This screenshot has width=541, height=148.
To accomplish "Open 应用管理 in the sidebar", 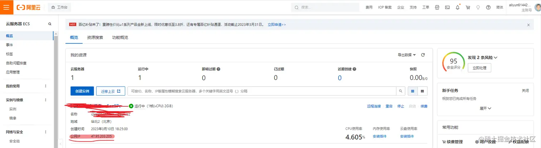I will 13,72.
